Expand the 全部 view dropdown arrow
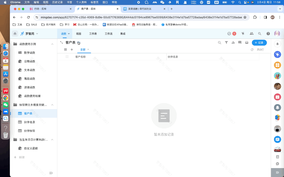 click(88, 50)
